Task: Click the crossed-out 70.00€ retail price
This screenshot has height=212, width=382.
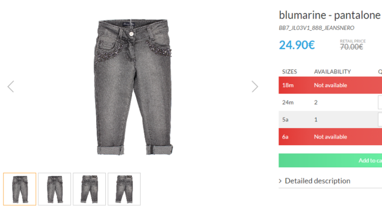Action: [x=352, y=47]
